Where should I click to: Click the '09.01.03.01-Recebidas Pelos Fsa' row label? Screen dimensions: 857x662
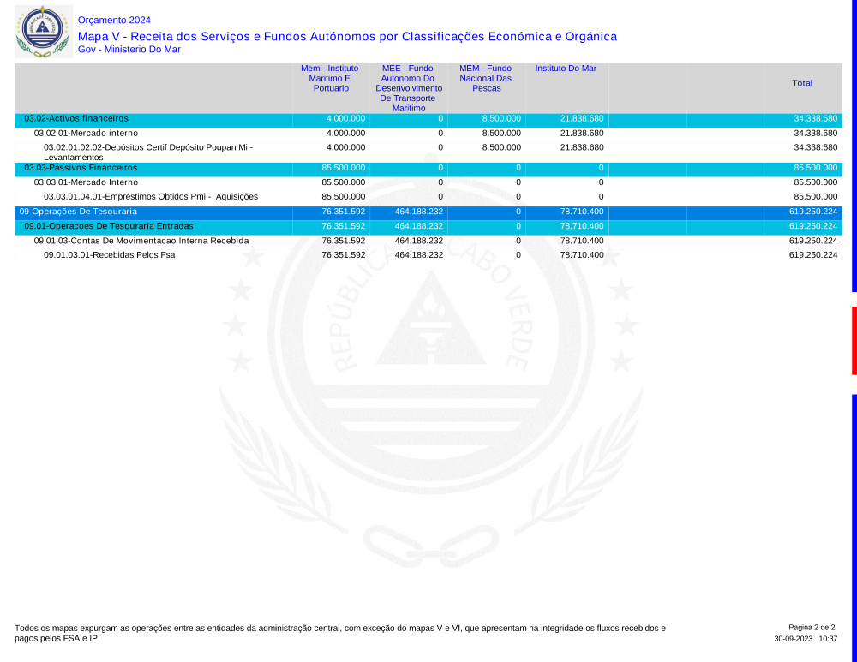[x=110, y=255]
